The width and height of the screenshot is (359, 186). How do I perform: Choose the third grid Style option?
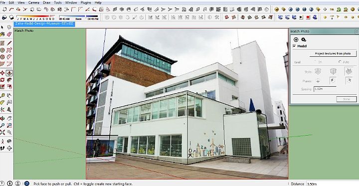coord(349,71)
